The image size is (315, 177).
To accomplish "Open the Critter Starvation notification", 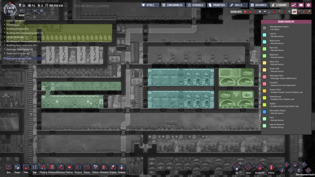I will click(x=16, y=21).
